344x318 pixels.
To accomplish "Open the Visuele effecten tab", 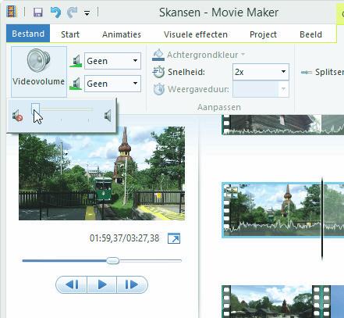I will [196, 34].
